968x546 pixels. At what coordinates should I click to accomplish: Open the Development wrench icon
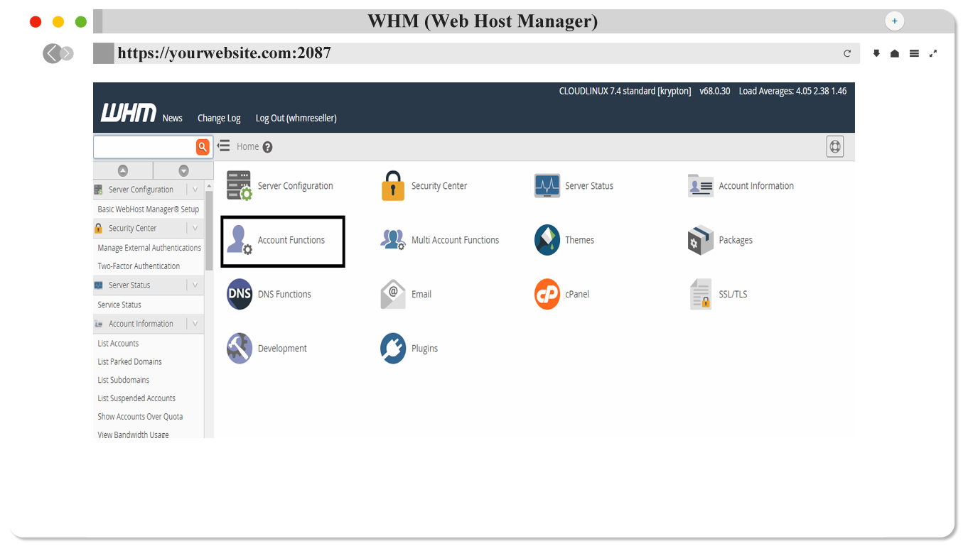pos(240,349)
